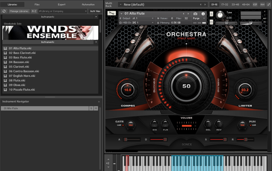272x171 pixels.
Task: Switch to the Libraries tab
Action: [x=12, y=4]
